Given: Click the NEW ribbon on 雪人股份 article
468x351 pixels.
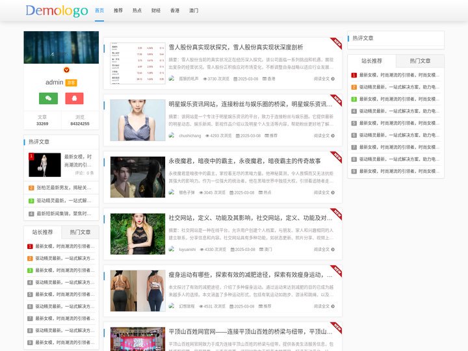Looking at the screenshot, I should pos(337,44).
